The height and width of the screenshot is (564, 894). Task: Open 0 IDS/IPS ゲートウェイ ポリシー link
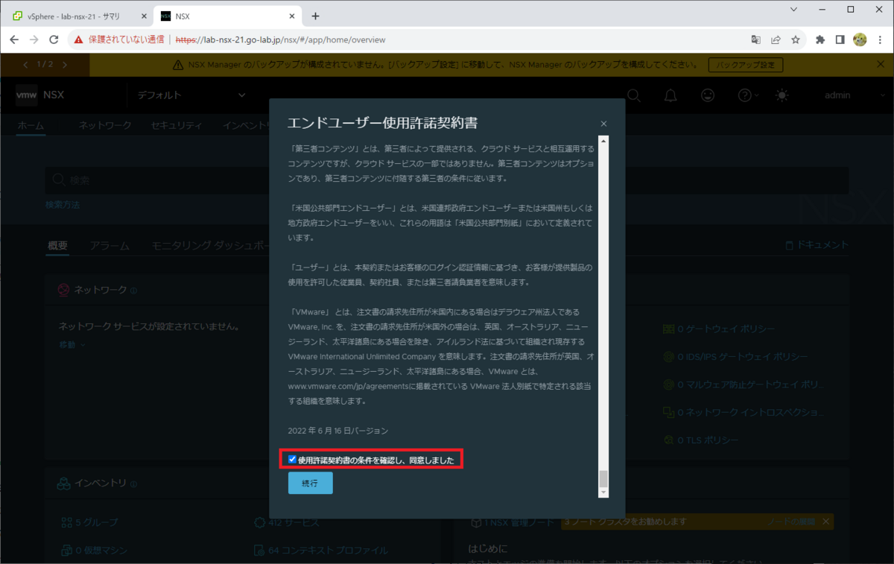736,357
